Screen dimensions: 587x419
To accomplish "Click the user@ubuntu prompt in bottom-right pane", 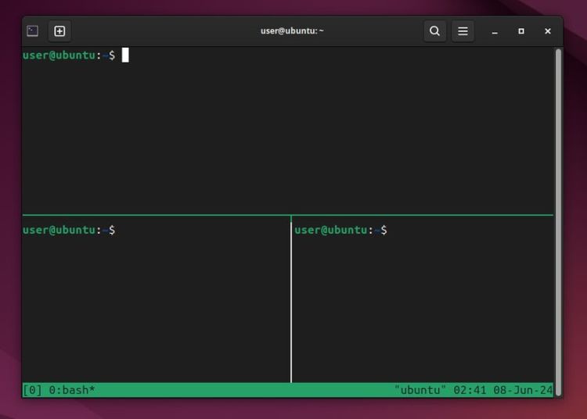I will 331,230.
